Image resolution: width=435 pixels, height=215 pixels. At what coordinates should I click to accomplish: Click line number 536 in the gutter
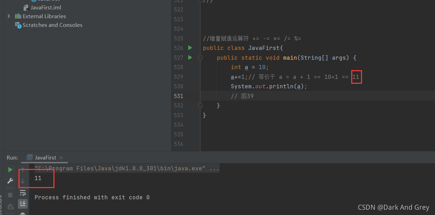pos(178,144)
